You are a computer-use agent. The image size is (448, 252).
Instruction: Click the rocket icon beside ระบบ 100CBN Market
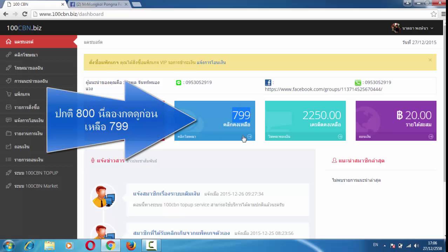(x=8, y=186)
